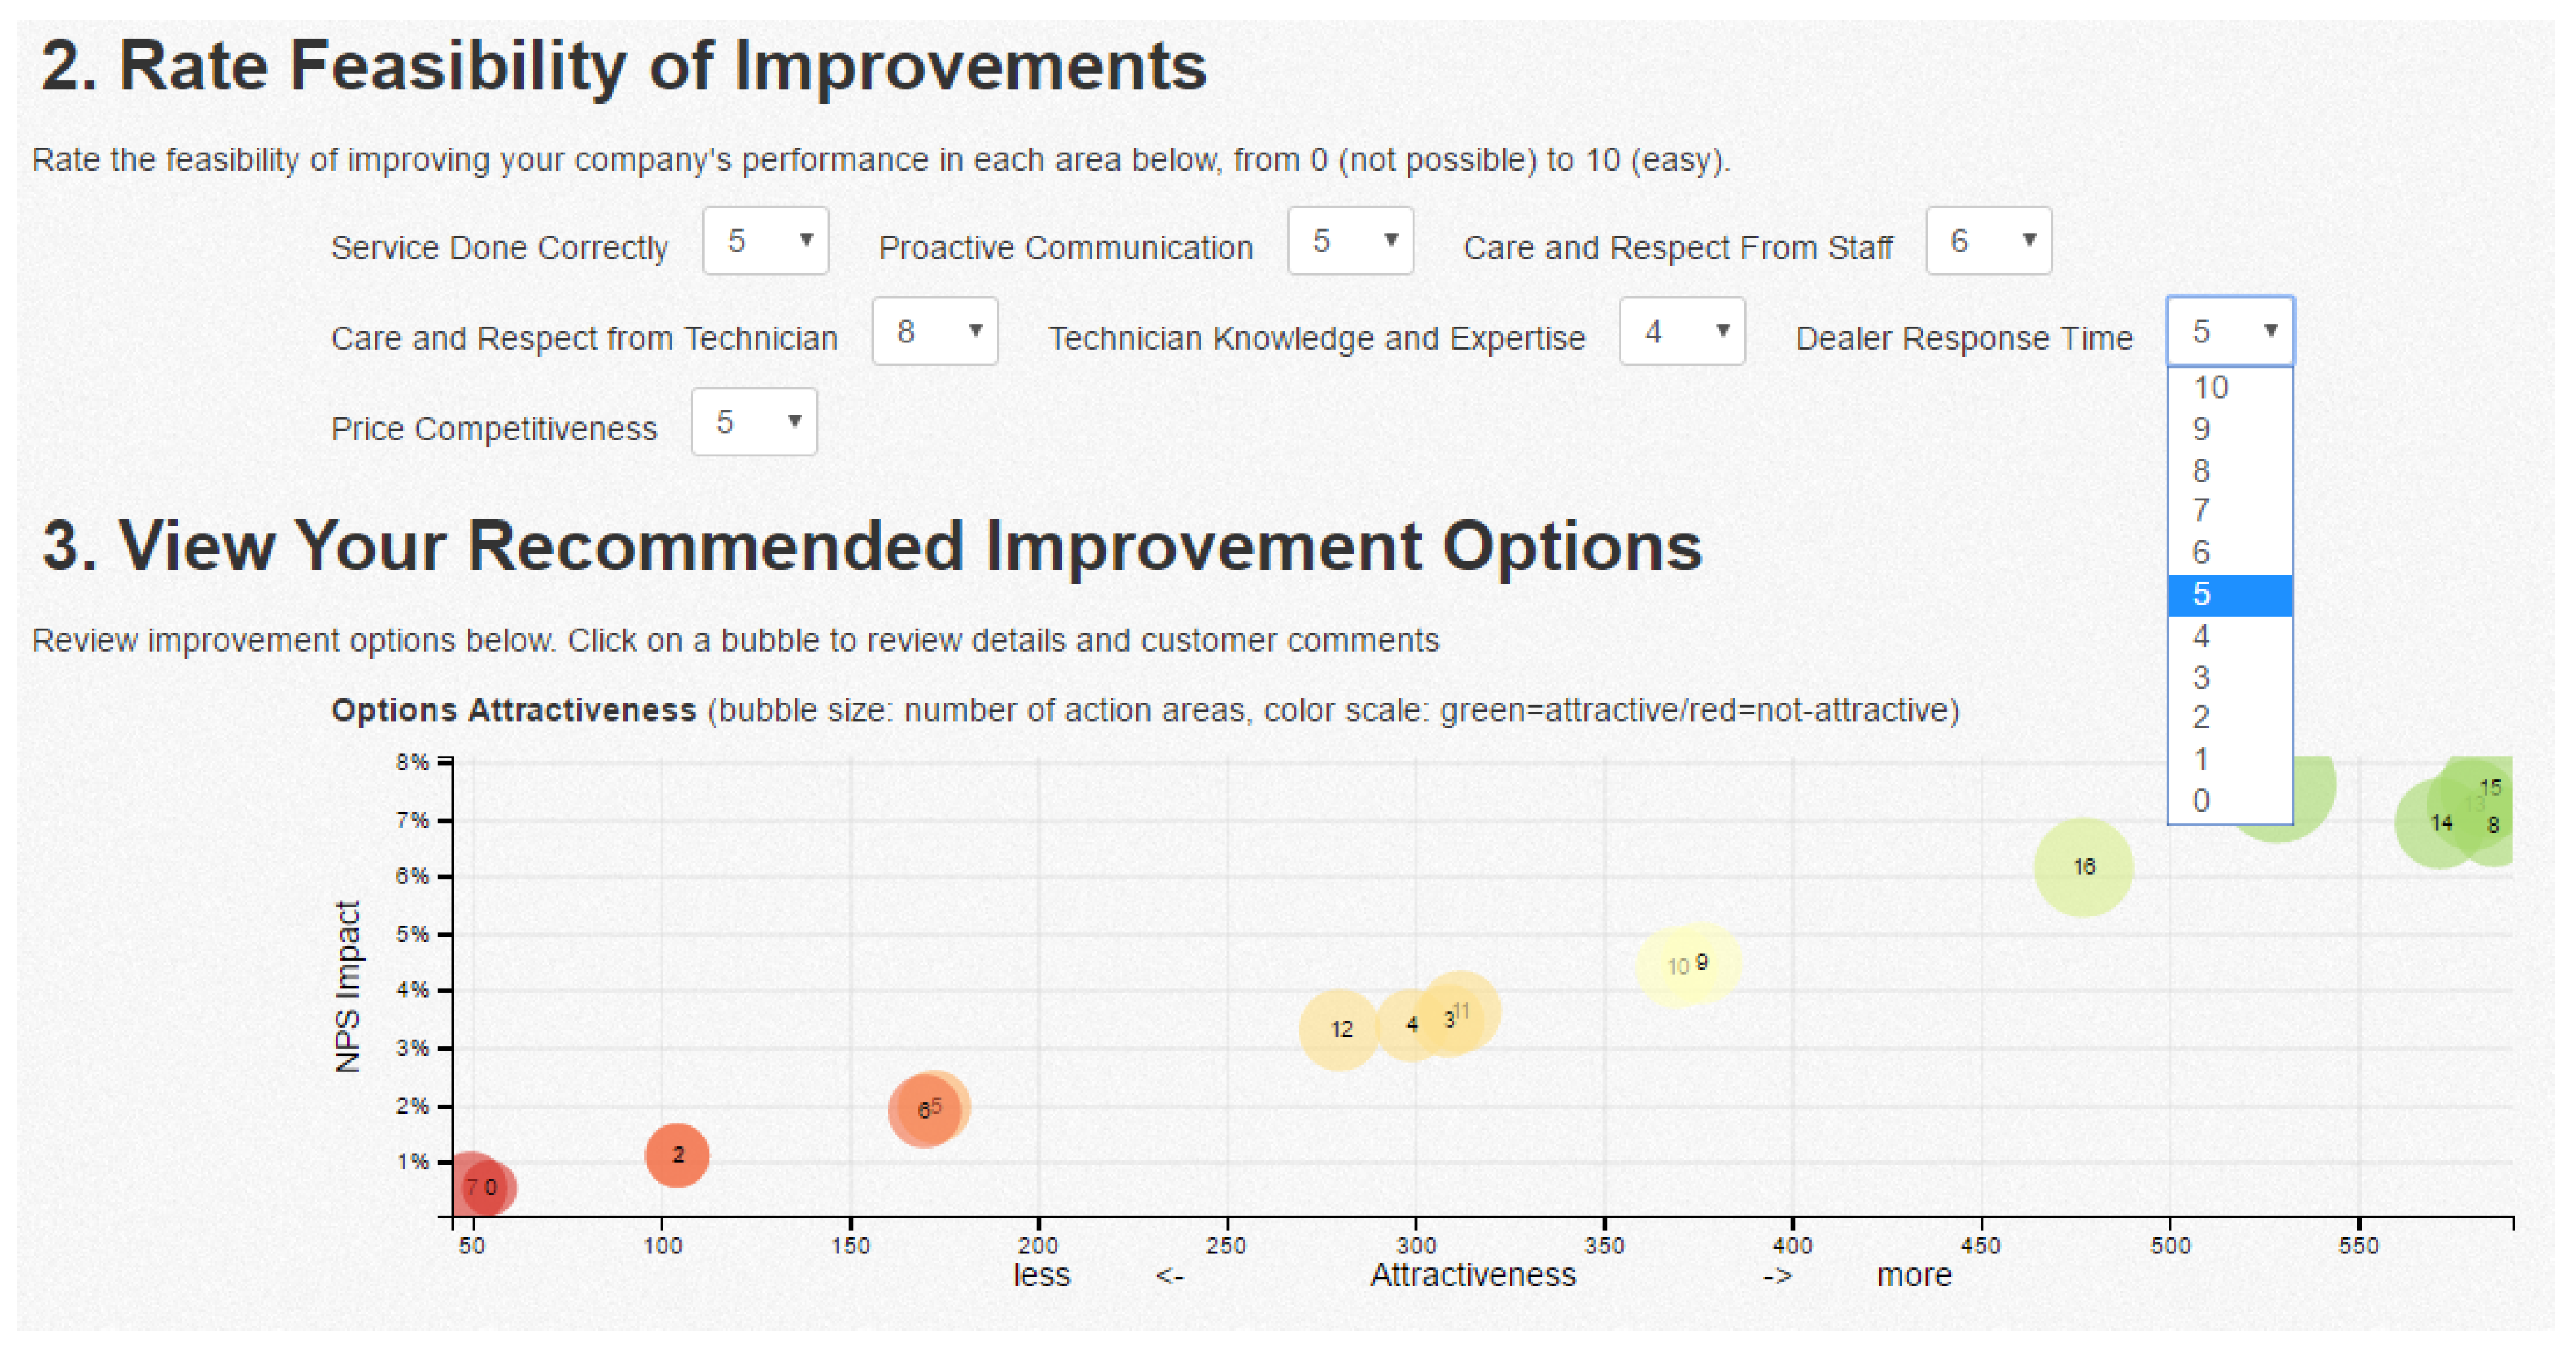Click the red bubble labeled 0
The width and height of the screenshot is (2576, 1352).
tap(491, 1188)
